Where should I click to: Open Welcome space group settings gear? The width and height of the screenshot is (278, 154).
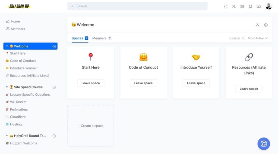(x=266, y=25)
